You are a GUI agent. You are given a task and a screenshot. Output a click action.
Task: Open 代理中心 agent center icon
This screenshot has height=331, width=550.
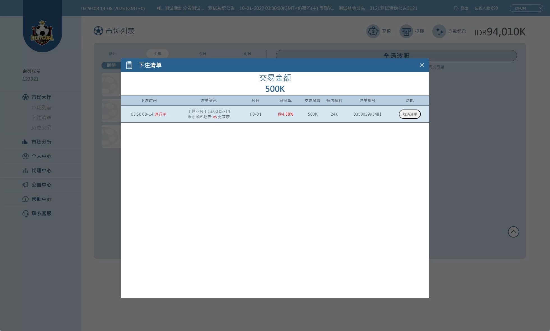(x=25, y=170)
